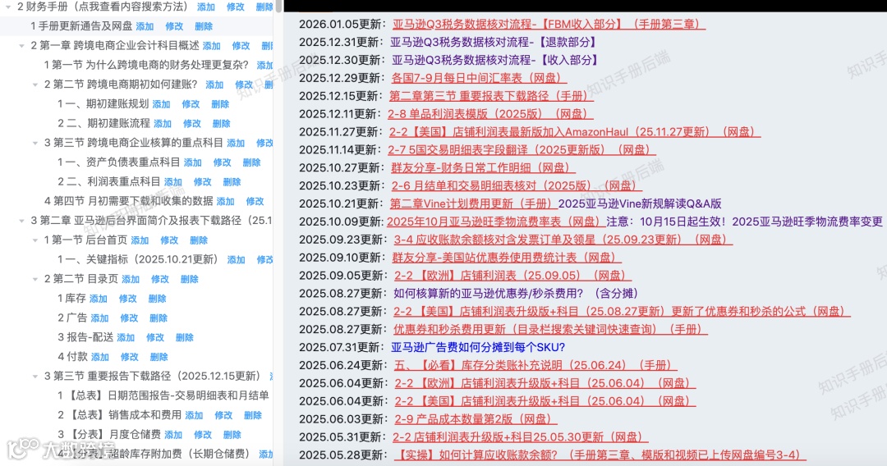
Task: Select 4 付款 tree item
Action: click(x=72, y=356)
